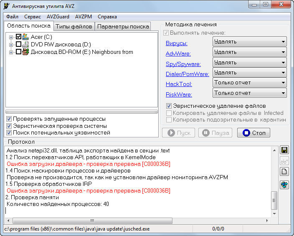This screenshot has height=236, width=294.
Task: Click the BD-ROM drive (E:) icon
Action: click(x=25, y=52)
